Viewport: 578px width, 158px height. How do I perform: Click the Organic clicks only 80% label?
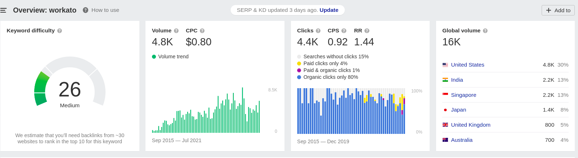(331, 77)
